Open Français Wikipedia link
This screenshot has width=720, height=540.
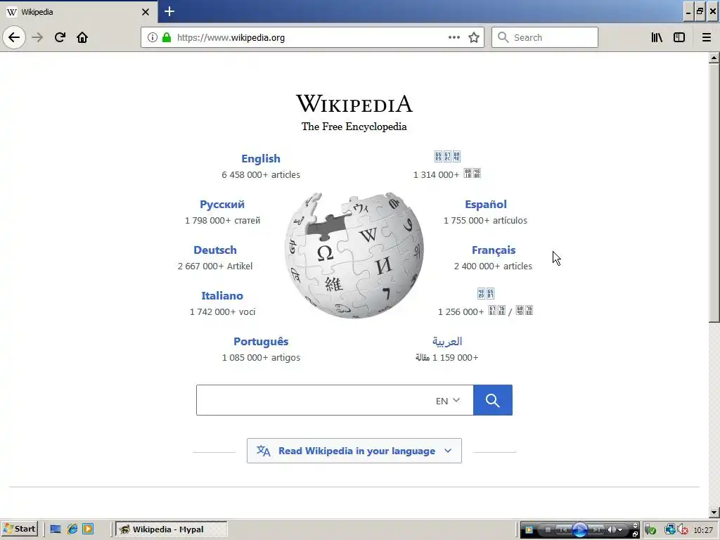pyautogui.click(x=493, y=250)
